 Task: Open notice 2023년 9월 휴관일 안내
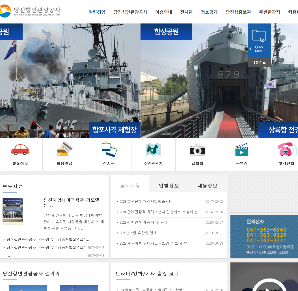tap(138, 233)
